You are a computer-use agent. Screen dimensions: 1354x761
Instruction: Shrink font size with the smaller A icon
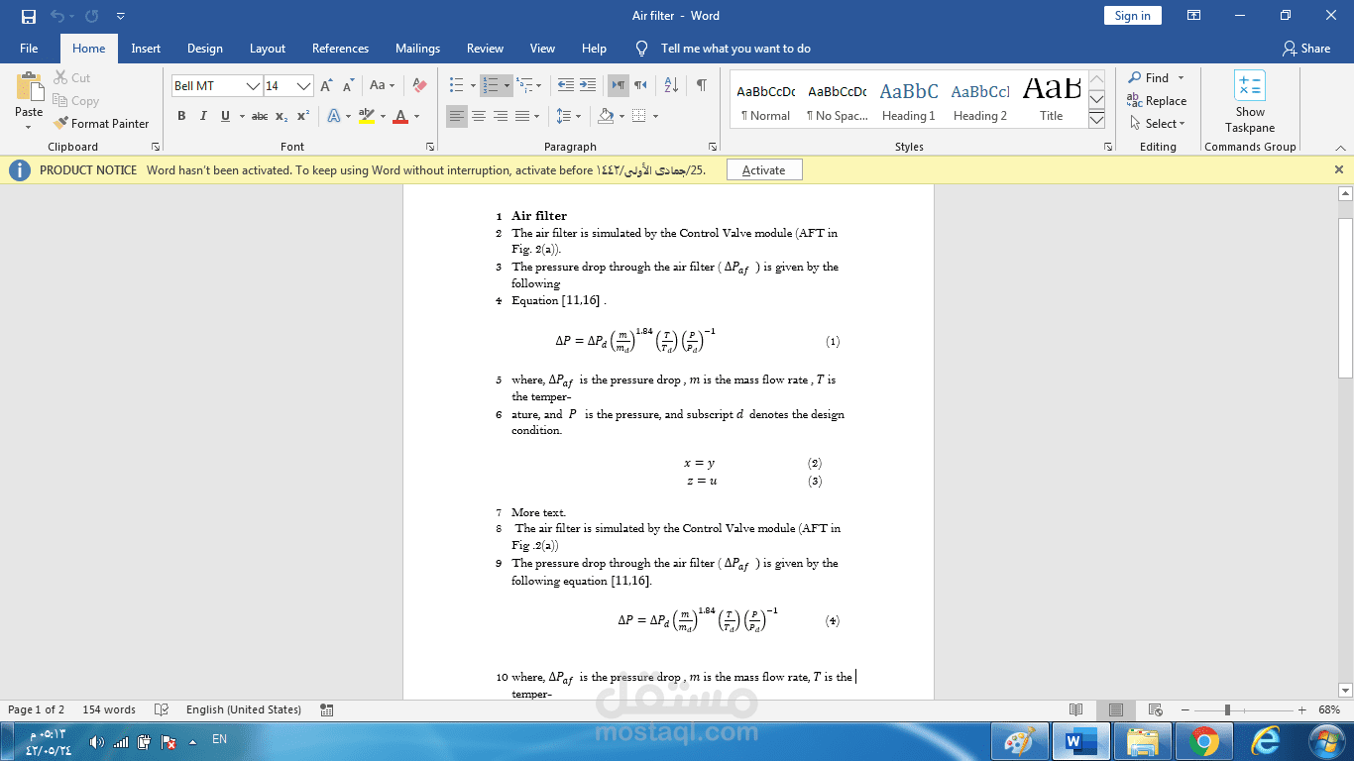[347, 86]
